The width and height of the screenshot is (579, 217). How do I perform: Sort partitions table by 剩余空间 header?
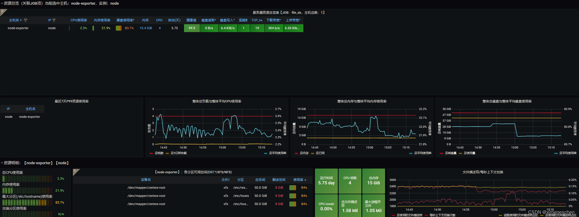(x=279, y=180)
